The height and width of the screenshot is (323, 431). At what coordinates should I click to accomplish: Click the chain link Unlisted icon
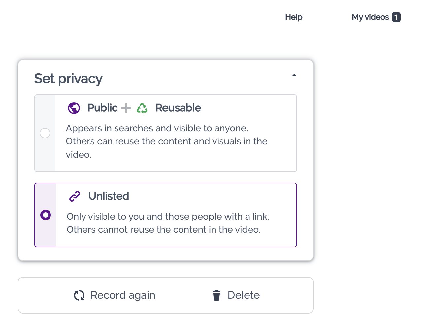click(x=75, y=196)
